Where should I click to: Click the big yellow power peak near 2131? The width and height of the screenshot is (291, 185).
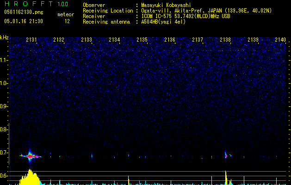click(x=30, y=177)
